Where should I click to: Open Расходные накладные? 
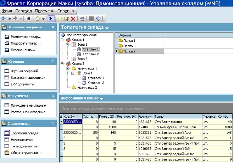[x=28, y=112]
